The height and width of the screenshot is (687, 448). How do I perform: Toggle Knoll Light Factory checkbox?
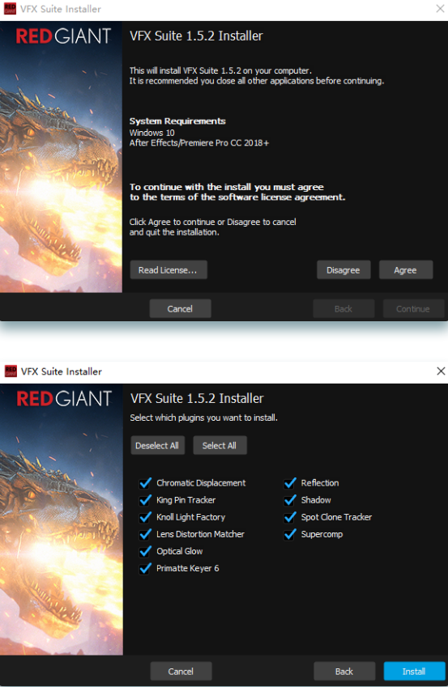click(145, 517)
